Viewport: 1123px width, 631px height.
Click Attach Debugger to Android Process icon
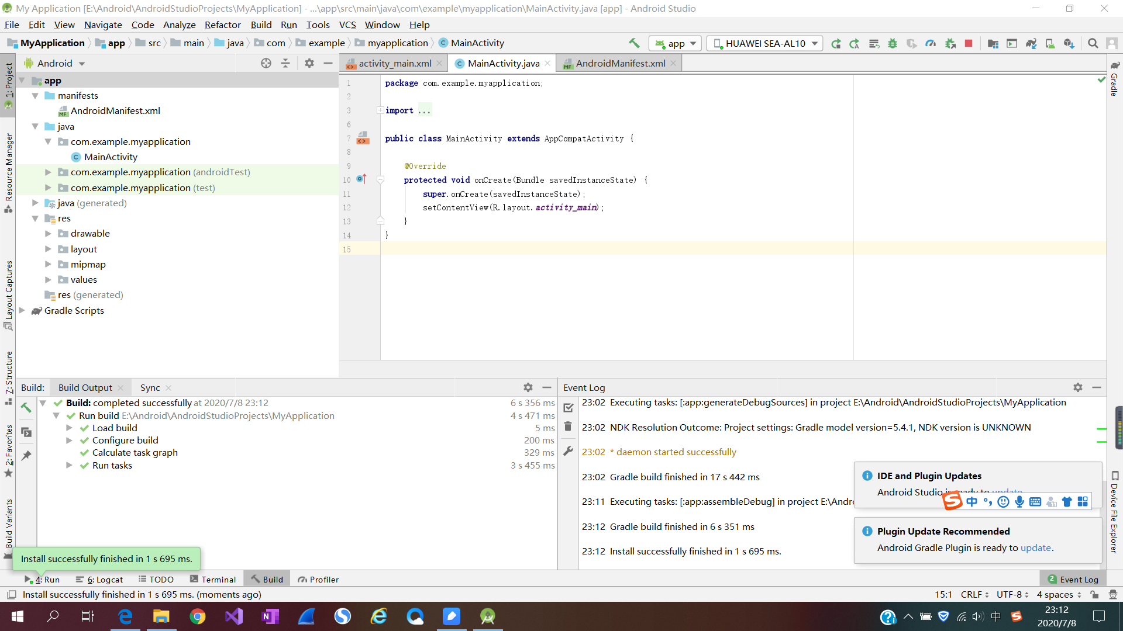tap(950, 43)
